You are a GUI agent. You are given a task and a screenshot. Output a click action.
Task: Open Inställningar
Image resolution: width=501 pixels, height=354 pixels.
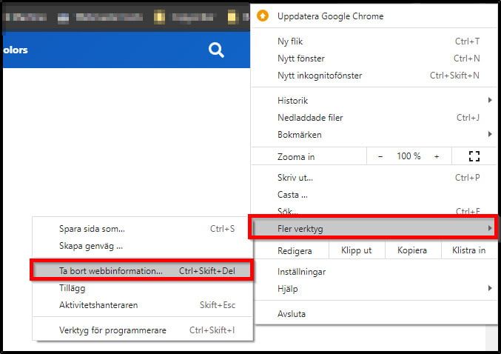point(374,272)
